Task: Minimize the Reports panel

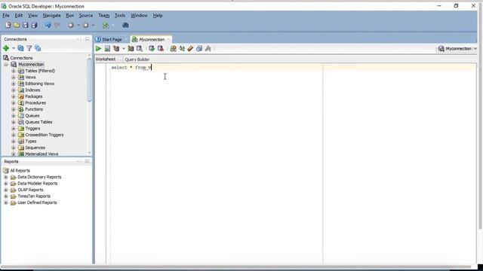Action: [87, 161]
